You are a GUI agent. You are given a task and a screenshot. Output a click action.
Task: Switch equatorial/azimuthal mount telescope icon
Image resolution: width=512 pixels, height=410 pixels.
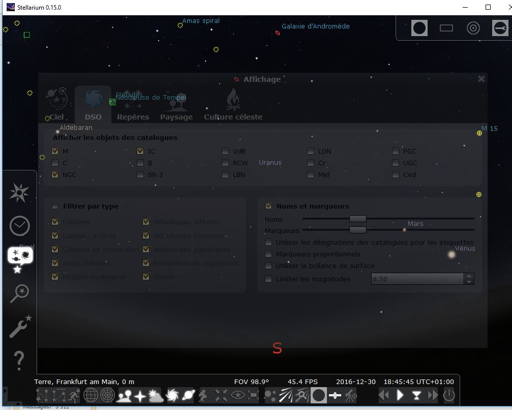(x=204, y=395)
